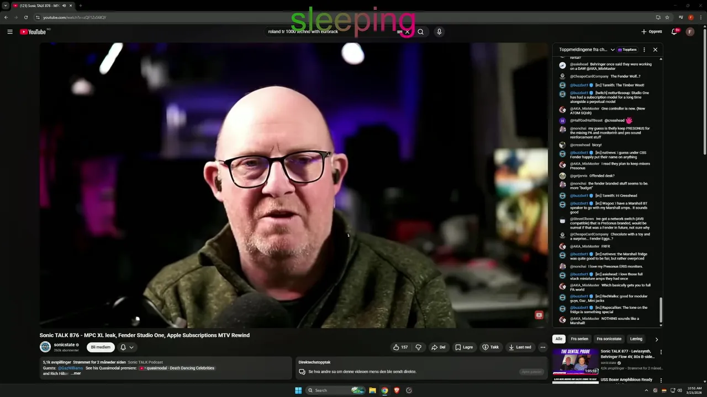Bookmark the page with the star
This screenshot has height=397, width=707.
pos(667,17)
